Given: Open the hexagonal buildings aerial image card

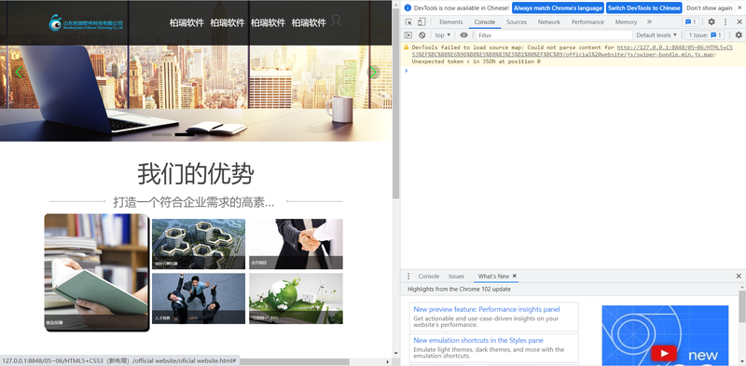Looking at the screenshot, I should [199, 244].
